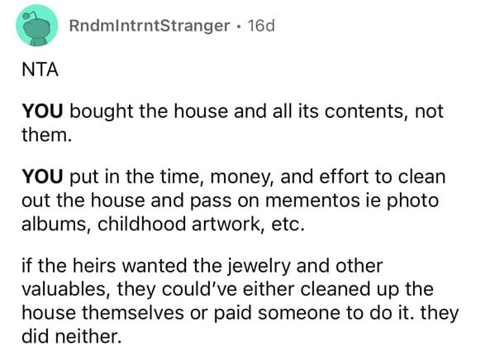Click the phrase "childhood artwork, etc."
This screenshot has width=495, height=350.
(x=201, y=225)
